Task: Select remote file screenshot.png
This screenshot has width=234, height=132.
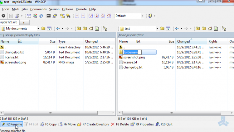Action: 134,57
